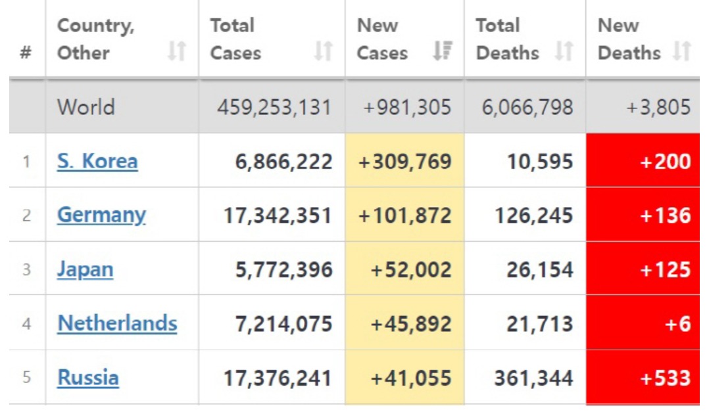The image size is (707, 412).
Task: Sort table by Total Deaths arrows
Action: [564, 51]
